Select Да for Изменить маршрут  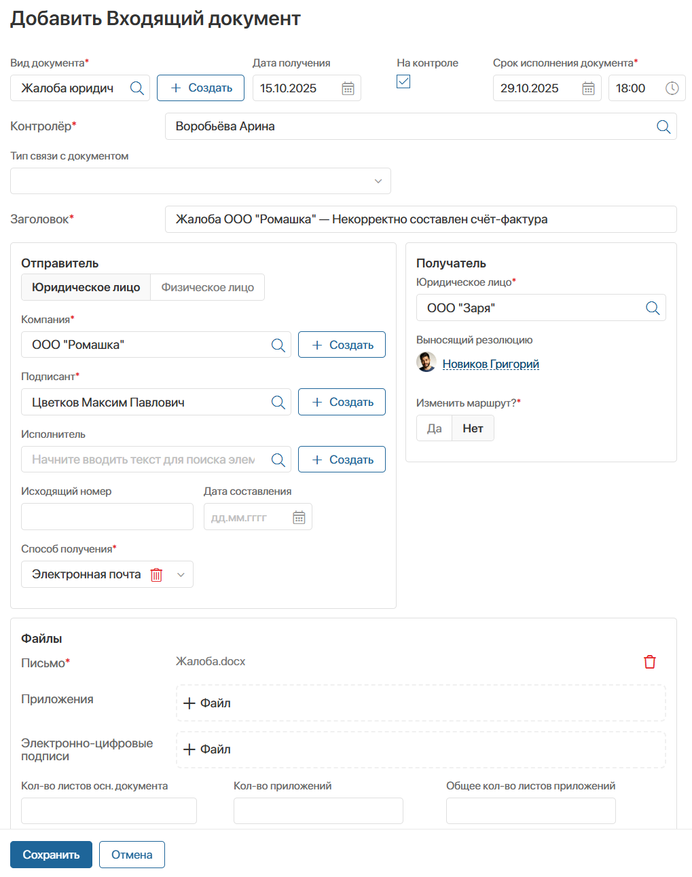click(x=434, y=428)
